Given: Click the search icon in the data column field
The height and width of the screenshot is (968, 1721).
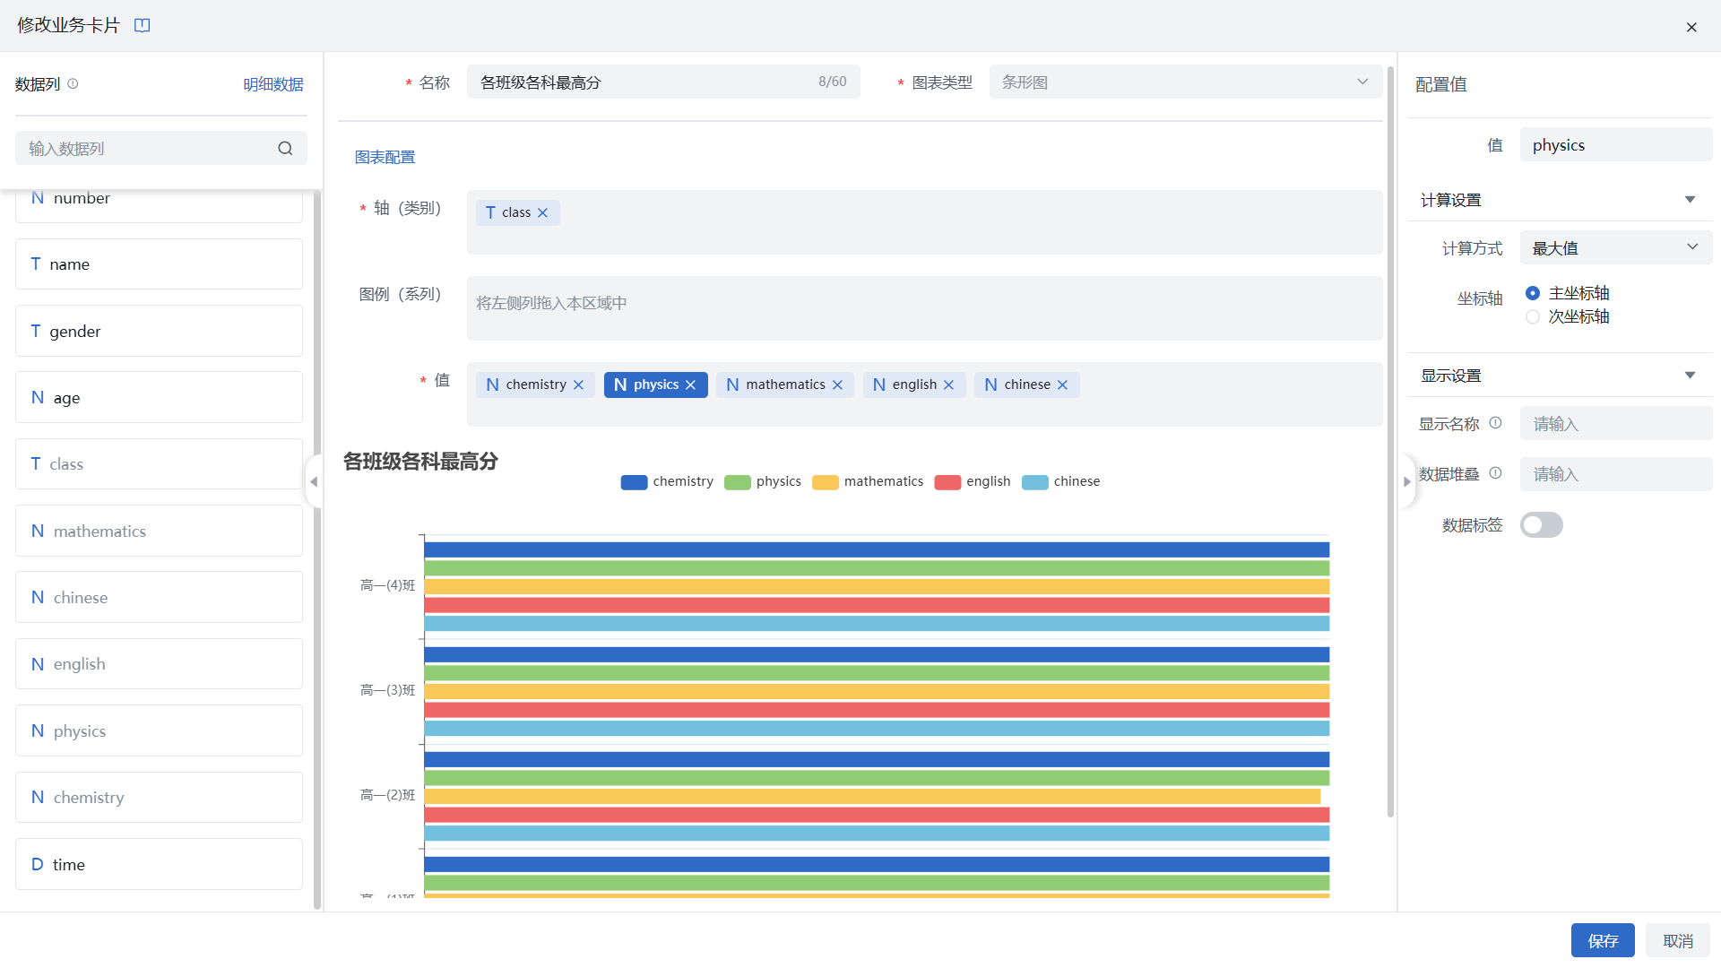Looking at the screenshot, I should point(285,149).
